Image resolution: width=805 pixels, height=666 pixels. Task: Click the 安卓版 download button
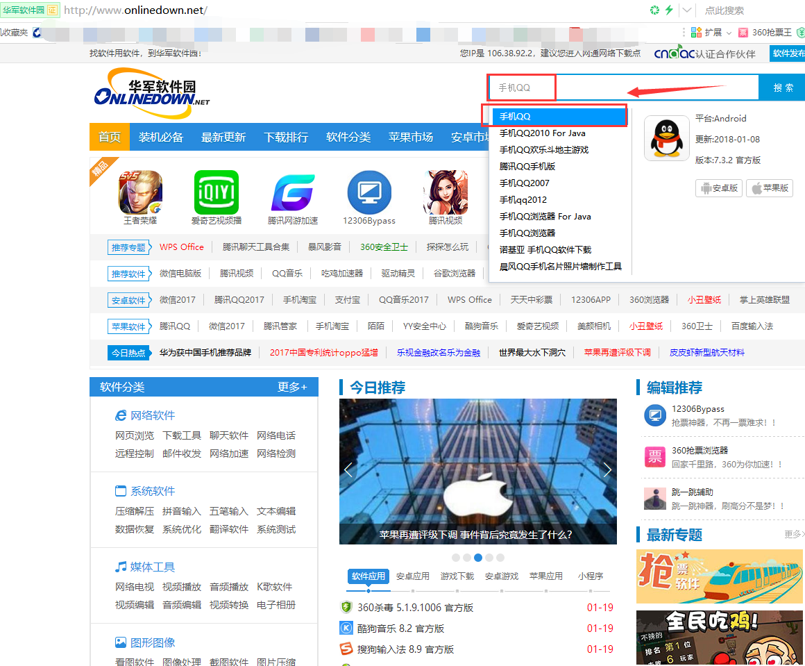(719, 188)
